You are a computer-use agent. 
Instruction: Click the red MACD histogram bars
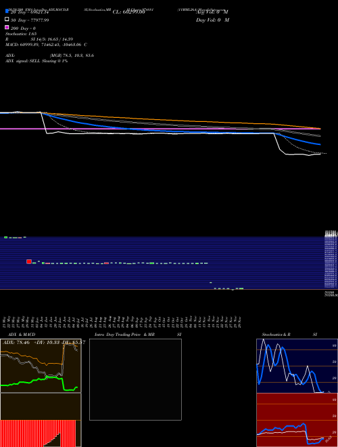(38, 433)
